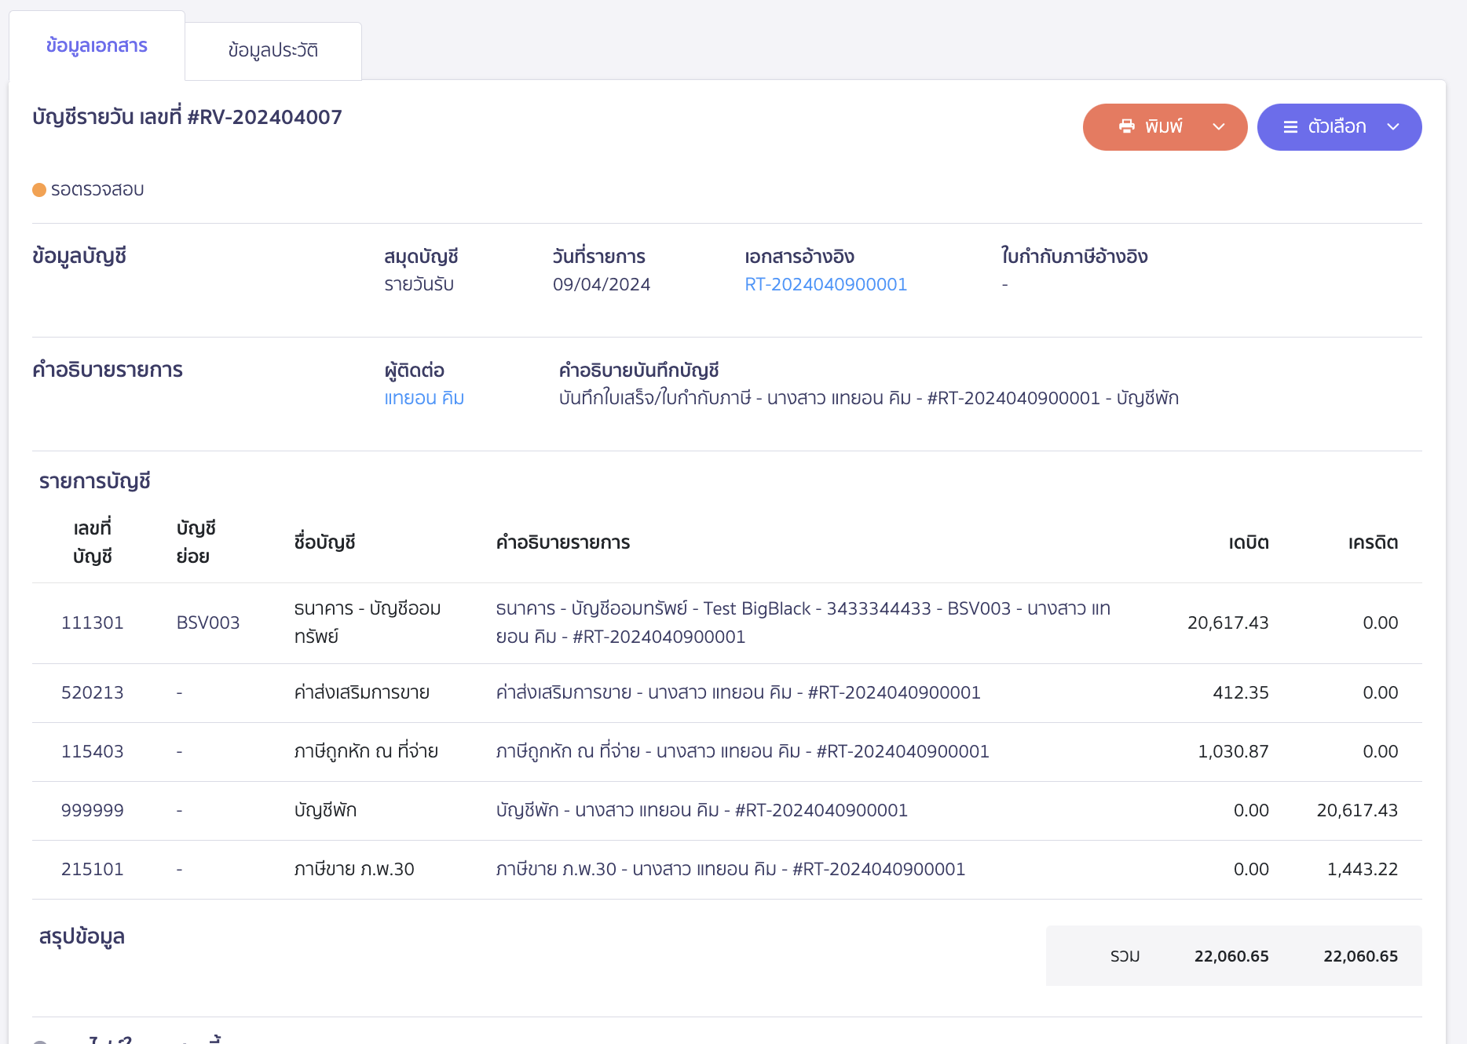Click the heading #RV-202404007

[x=265, y=117]
